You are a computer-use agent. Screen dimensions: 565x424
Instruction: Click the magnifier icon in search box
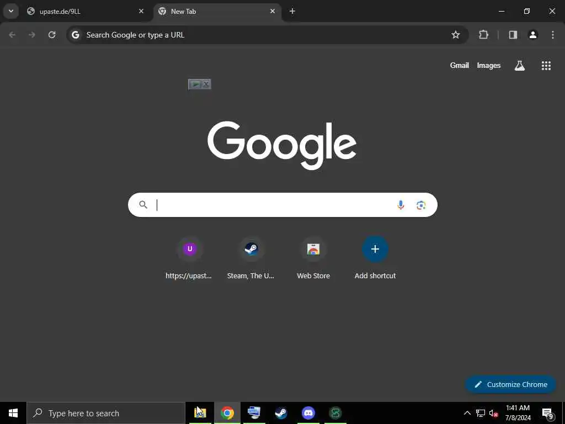point(143,205)
